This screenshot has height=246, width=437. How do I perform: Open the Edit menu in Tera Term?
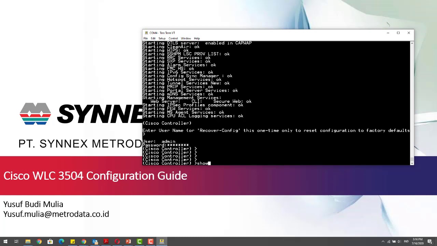[153, 38]
